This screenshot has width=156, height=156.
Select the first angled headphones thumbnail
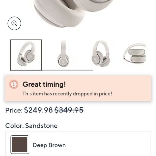(26, 55)
